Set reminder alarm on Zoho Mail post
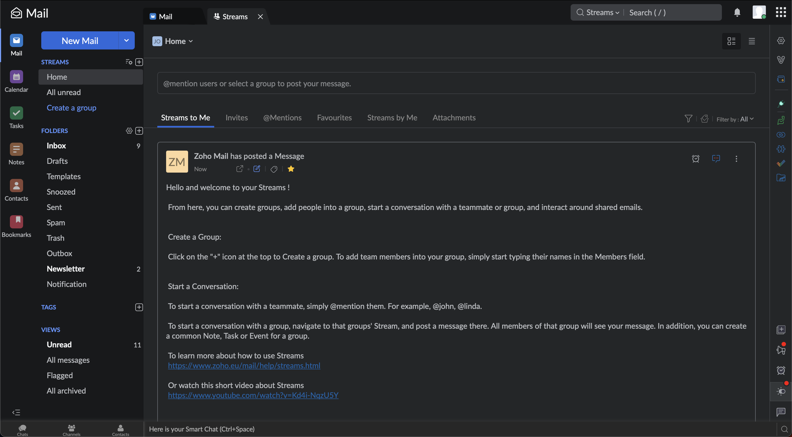The height and width of the screenshot is (437, 792). click(x=695, y=159)
